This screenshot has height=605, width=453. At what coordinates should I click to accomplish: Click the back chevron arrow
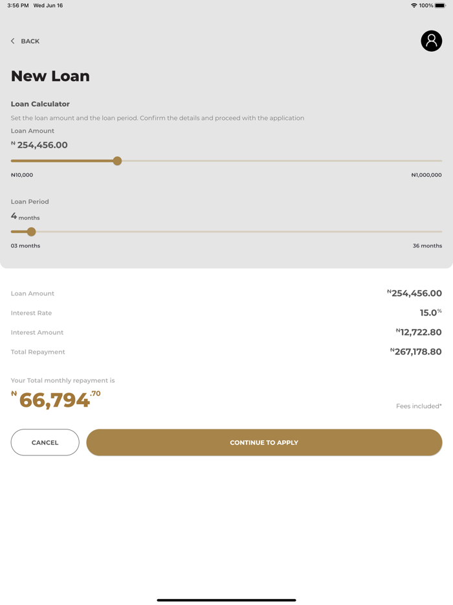click(12, 41)
